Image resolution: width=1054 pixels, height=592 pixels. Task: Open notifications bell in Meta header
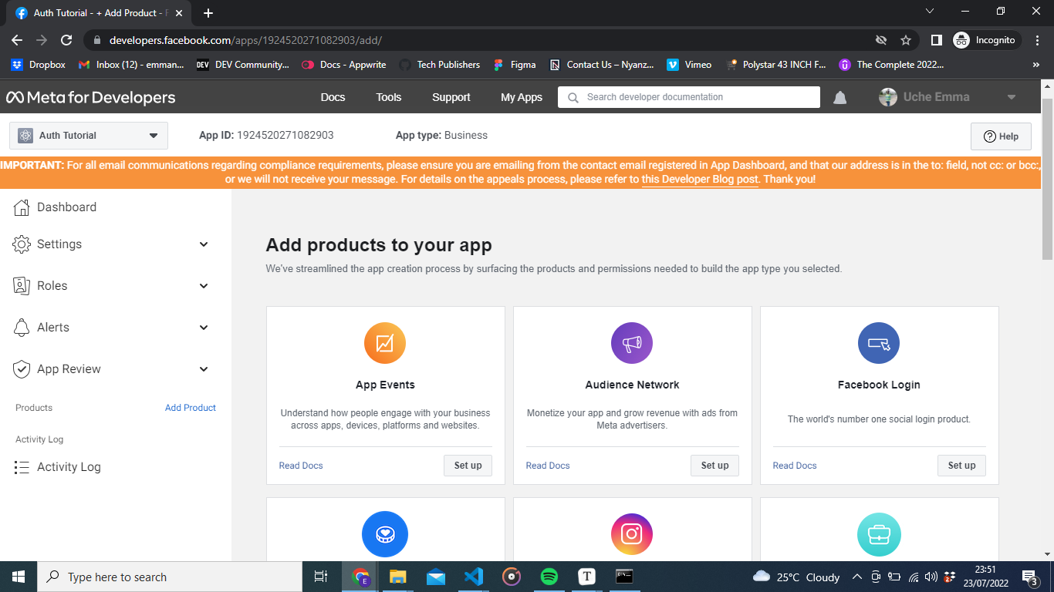tap(840, 97)
